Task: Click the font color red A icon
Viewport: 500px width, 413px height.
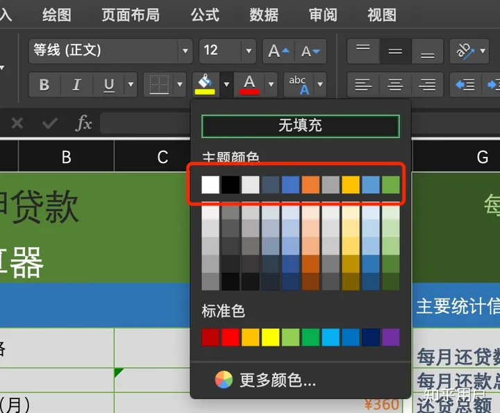Action: [249, 85]
